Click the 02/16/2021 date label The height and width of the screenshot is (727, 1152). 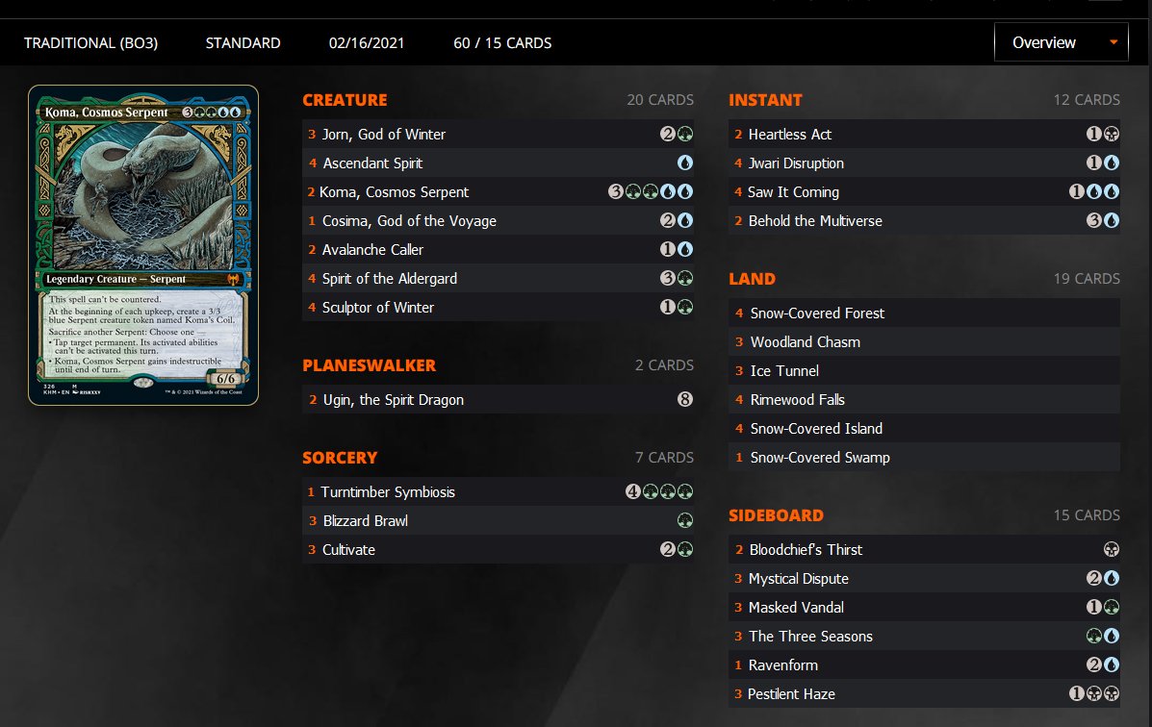[367, 43]
